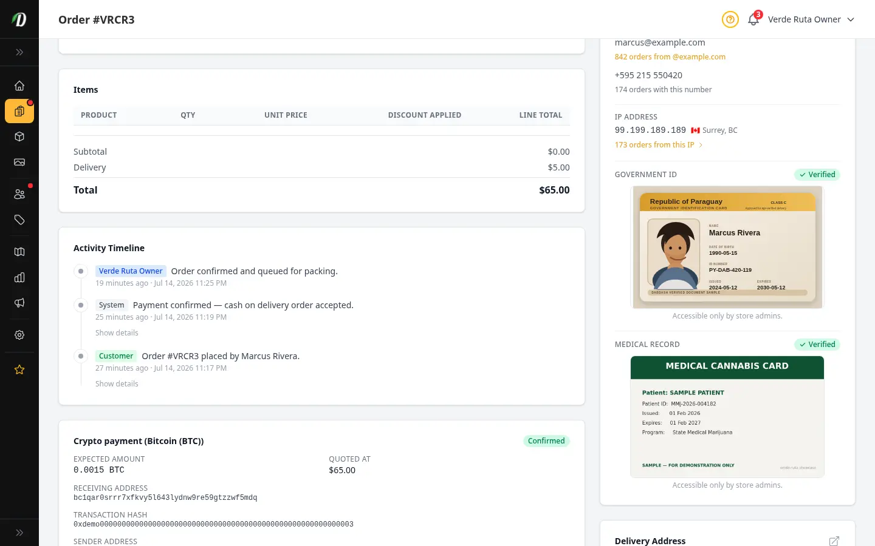875x546 pixels.
Task: Open the notifications bell icon
Action: (753, 19)
